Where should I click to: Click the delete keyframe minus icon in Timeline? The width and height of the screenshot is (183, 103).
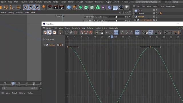(91, 33)
